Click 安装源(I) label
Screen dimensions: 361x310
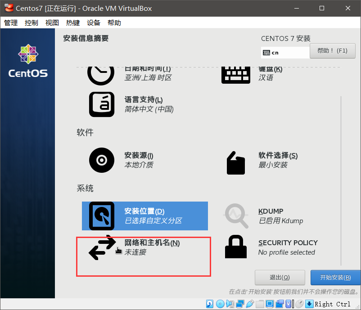(x=139, y=155)
